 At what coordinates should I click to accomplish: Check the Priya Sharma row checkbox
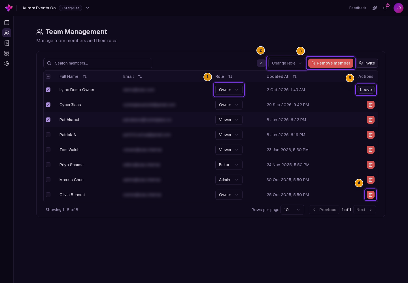[48, 165]
